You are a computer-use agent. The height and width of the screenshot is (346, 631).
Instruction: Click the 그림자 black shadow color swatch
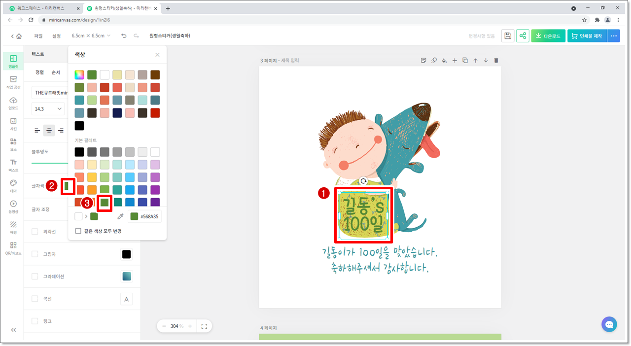pyautogui.click(x=127, y=254)
